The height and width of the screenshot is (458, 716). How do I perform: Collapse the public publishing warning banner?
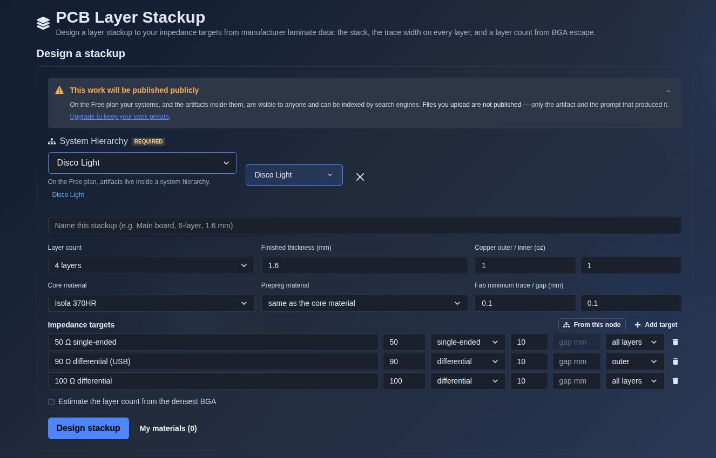point(668,91)
